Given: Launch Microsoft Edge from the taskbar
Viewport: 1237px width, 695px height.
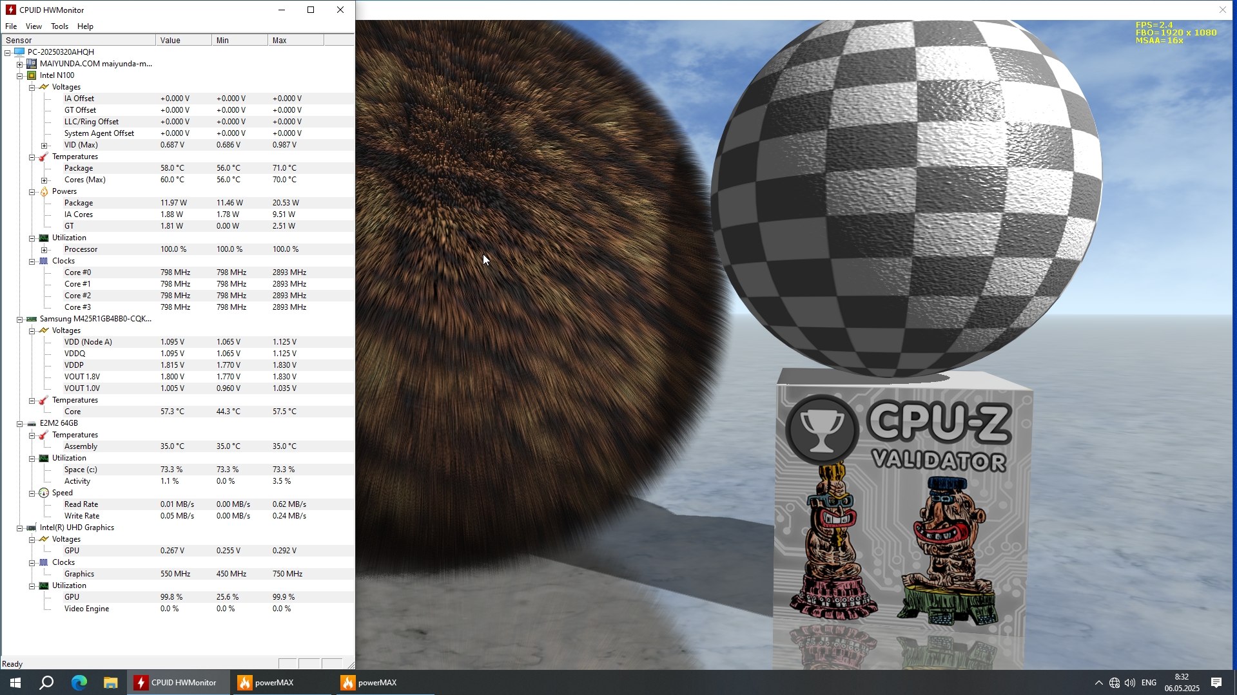Looking at the screenshot, I should pos(79,683).
